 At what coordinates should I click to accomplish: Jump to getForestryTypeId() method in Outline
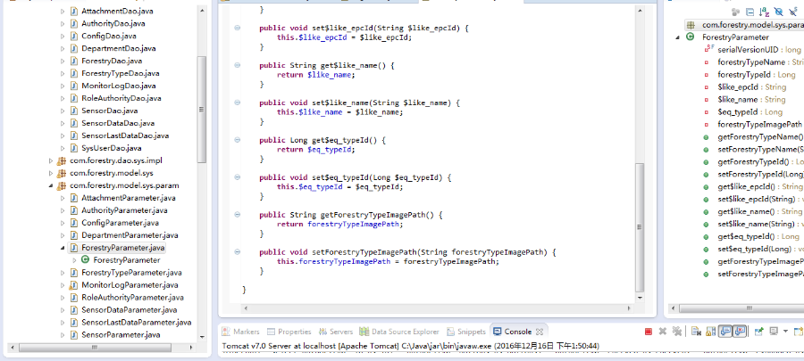[760, 162]
